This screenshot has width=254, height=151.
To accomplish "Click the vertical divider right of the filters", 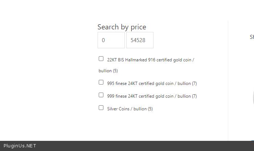I will 228,80.
